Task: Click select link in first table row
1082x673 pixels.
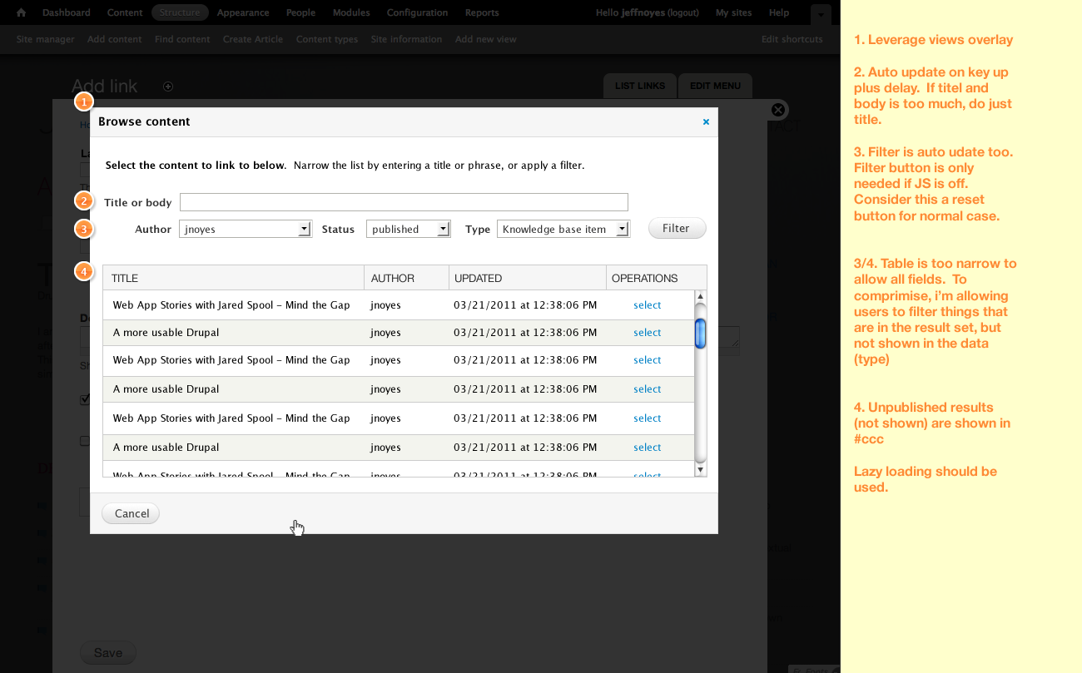Action: pyautogui.click(x=647, y=305)
